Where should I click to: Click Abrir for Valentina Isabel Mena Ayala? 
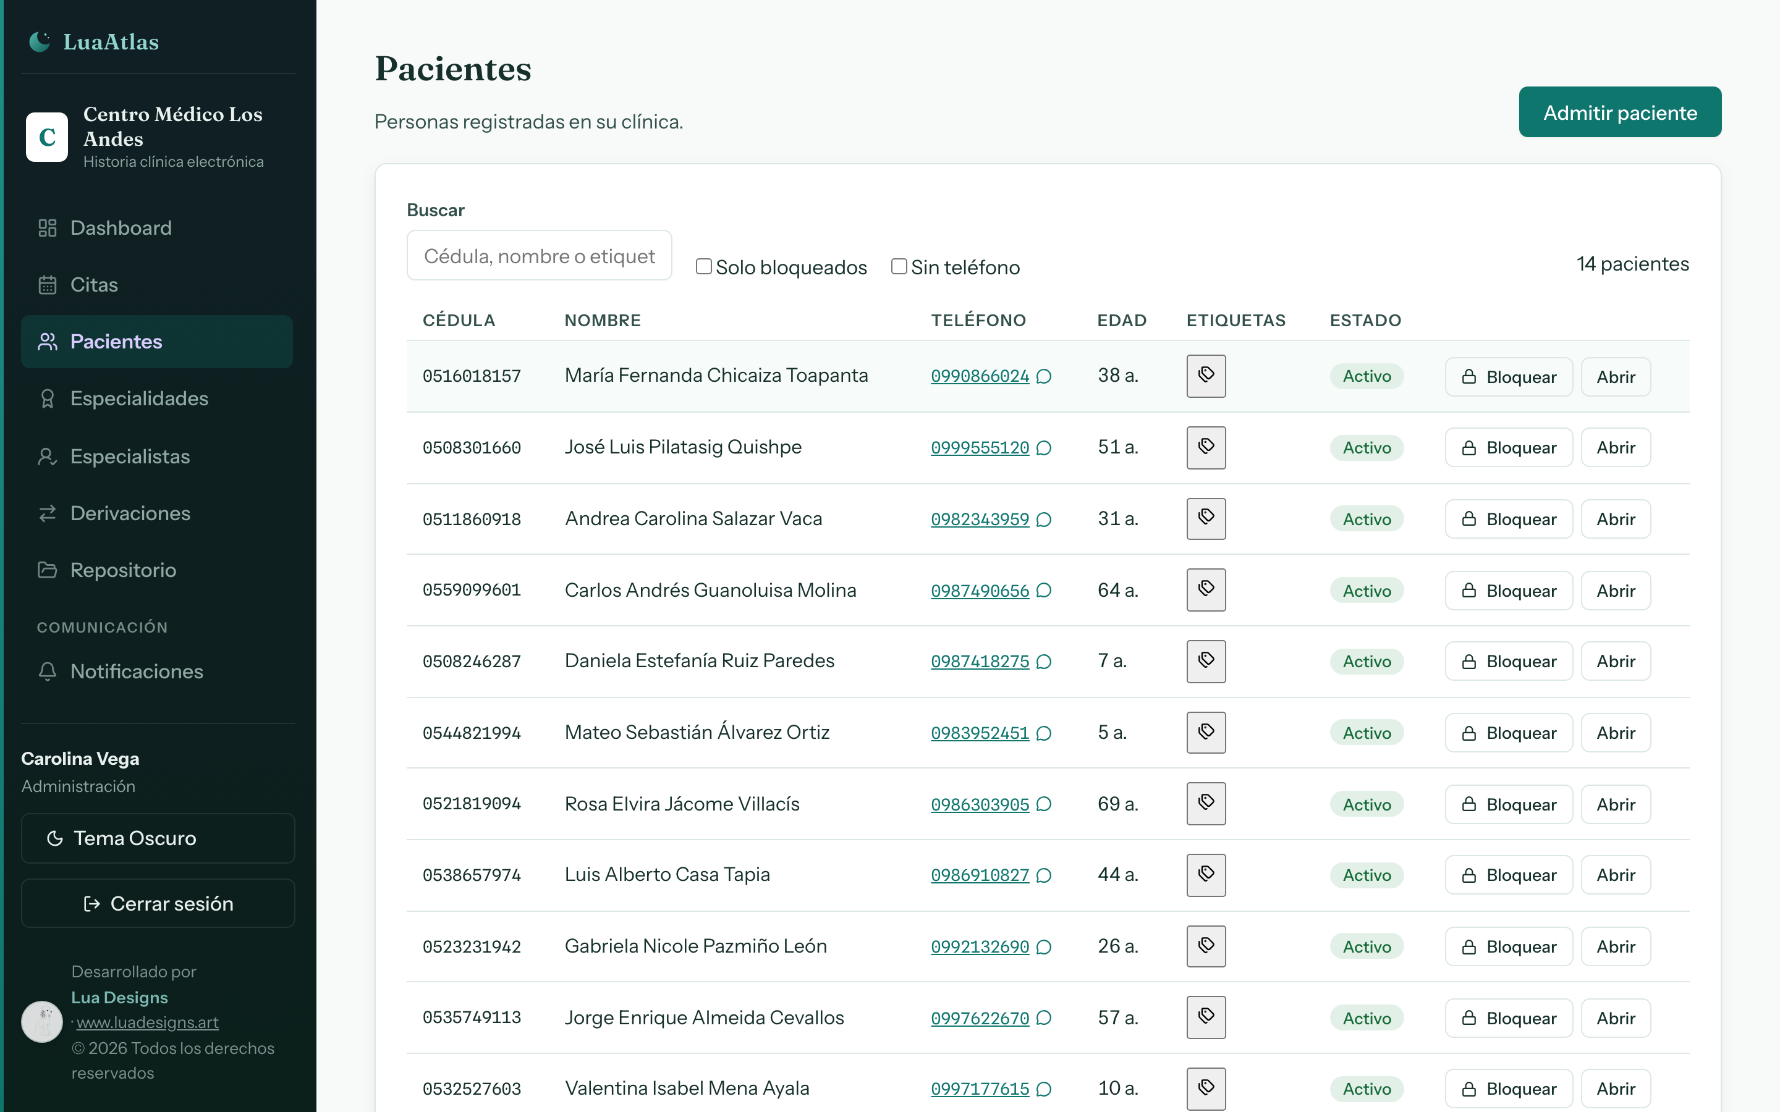coord(1616,1089)
